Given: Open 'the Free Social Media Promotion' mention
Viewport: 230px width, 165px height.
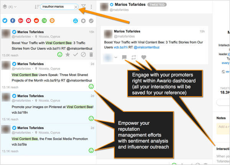Looking at the screenshot, I should pyautogui.click(x=48, y=139).
